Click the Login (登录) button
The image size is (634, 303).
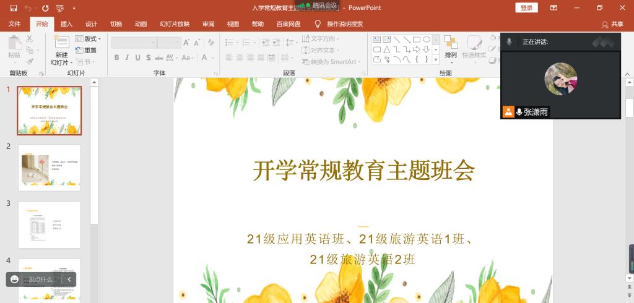[526, 7]
